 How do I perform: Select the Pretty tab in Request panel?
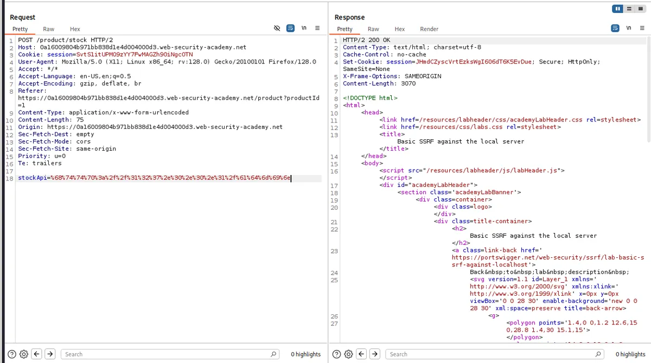click(20, 29)
